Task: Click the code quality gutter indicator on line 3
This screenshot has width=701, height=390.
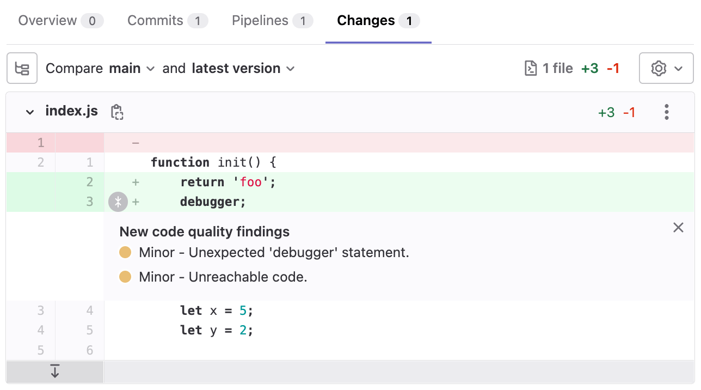Action: (x=118, y=202)
